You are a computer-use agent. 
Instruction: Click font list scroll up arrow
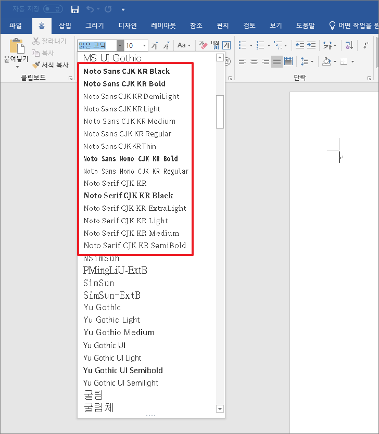220,57
